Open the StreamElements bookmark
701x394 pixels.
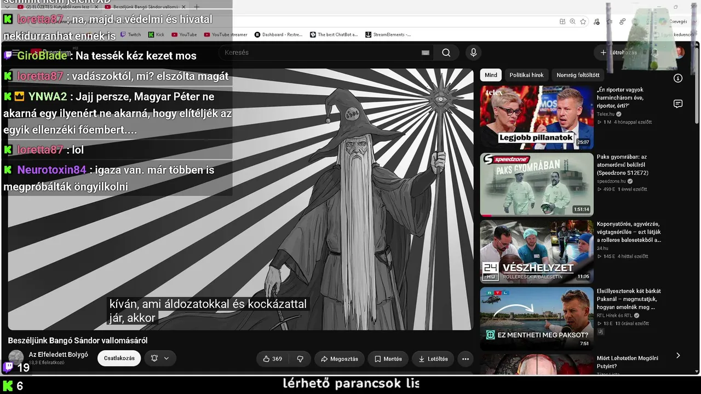pos(388,34)
